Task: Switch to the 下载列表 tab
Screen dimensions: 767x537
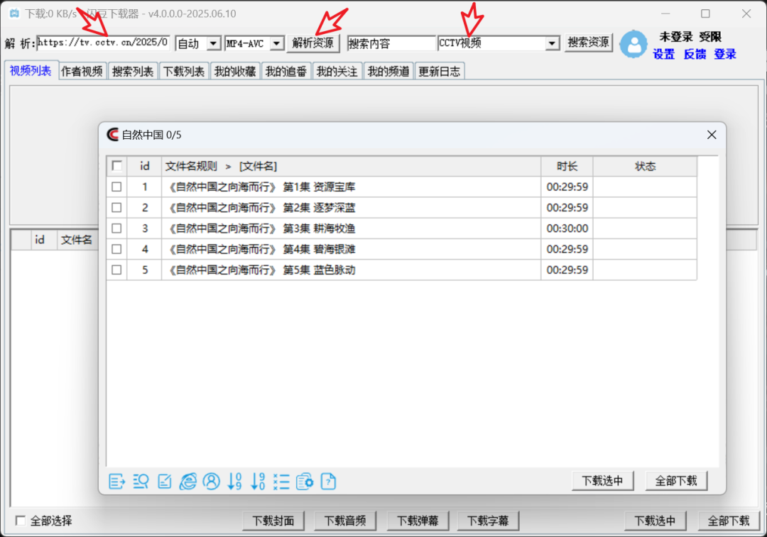Action: tap(184, 72)
